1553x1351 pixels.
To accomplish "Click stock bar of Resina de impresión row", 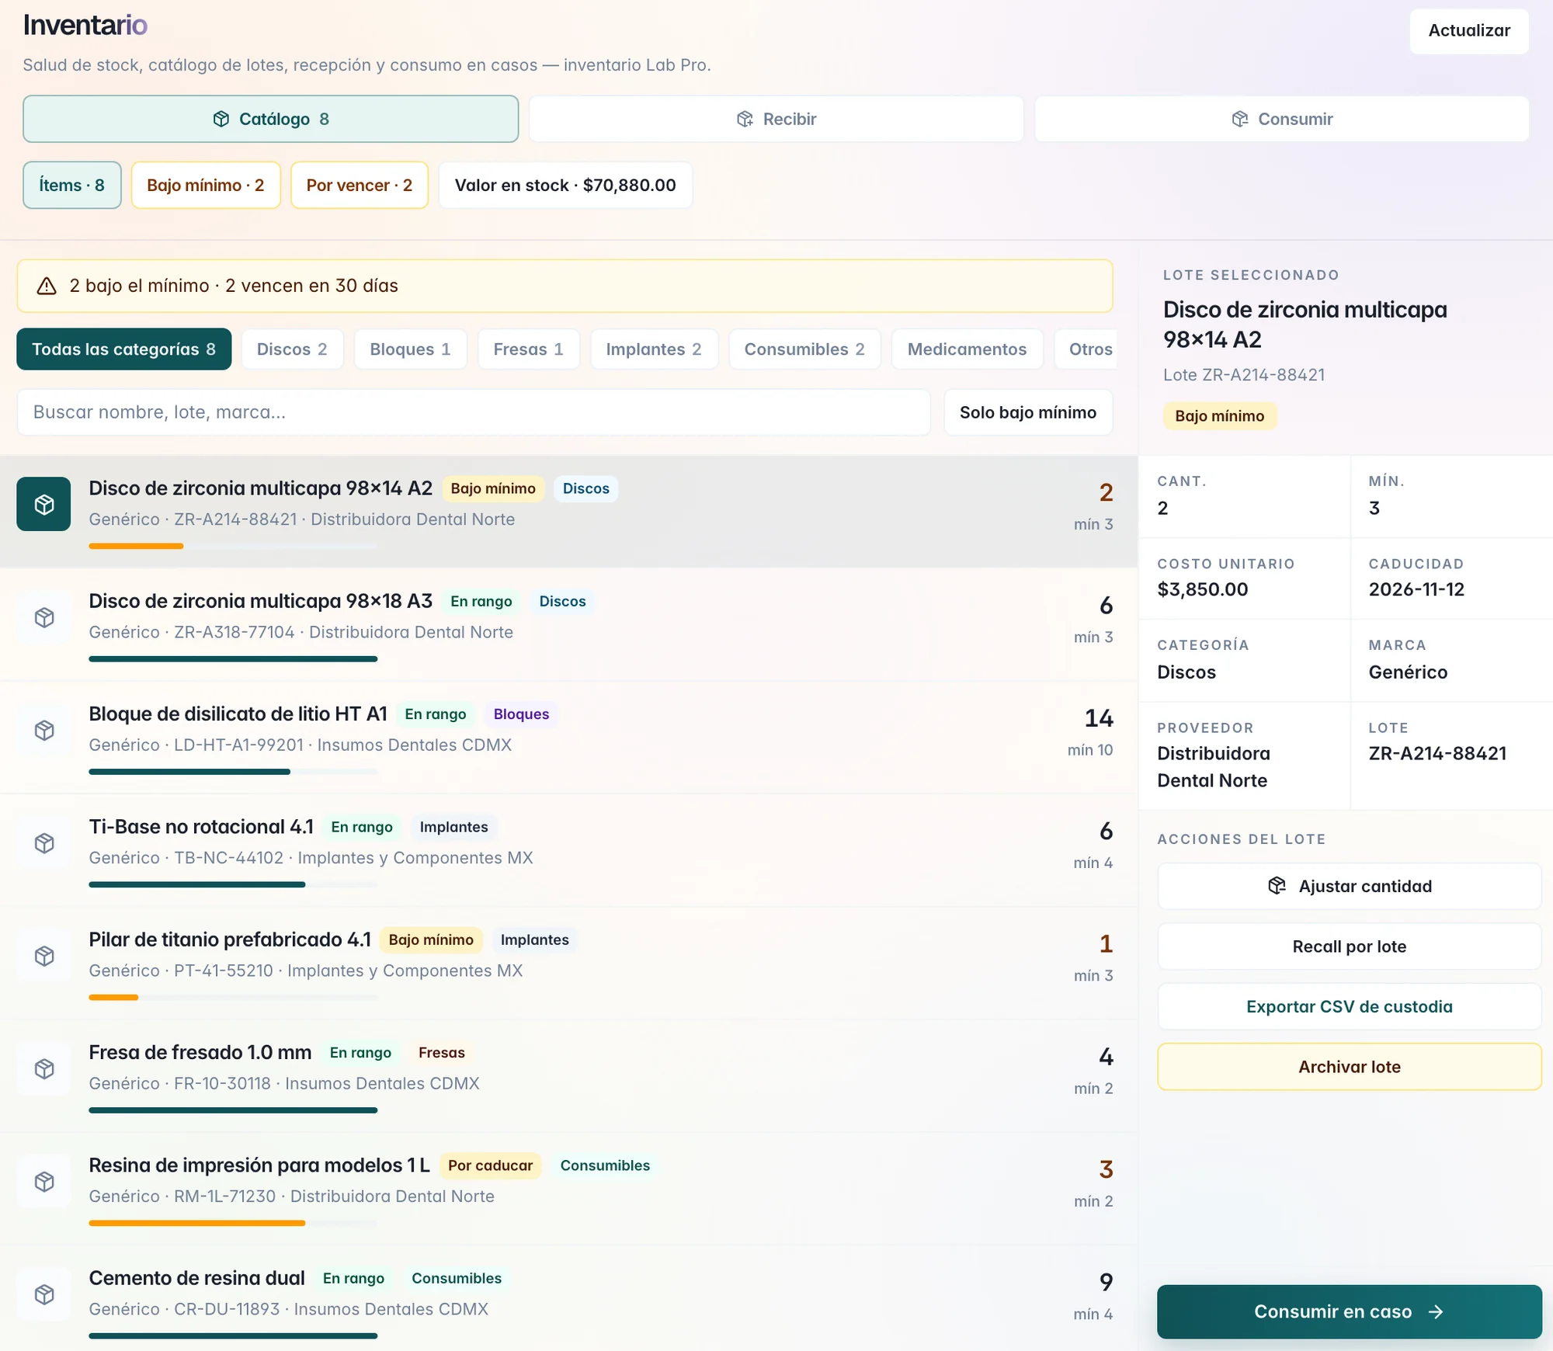I will tap(233, 1223).
